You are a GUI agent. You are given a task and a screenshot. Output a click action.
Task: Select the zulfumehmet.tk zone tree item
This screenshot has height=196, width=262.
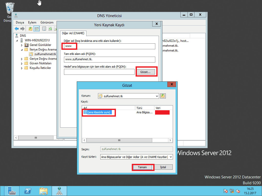45,54
